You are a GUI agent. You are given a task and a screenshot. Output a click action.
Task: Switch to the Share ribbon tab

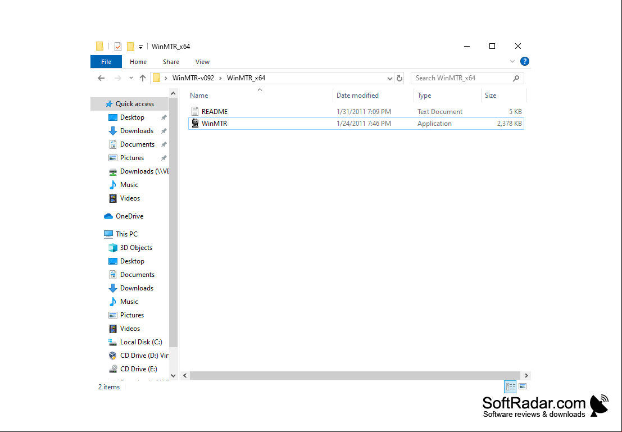171,62
